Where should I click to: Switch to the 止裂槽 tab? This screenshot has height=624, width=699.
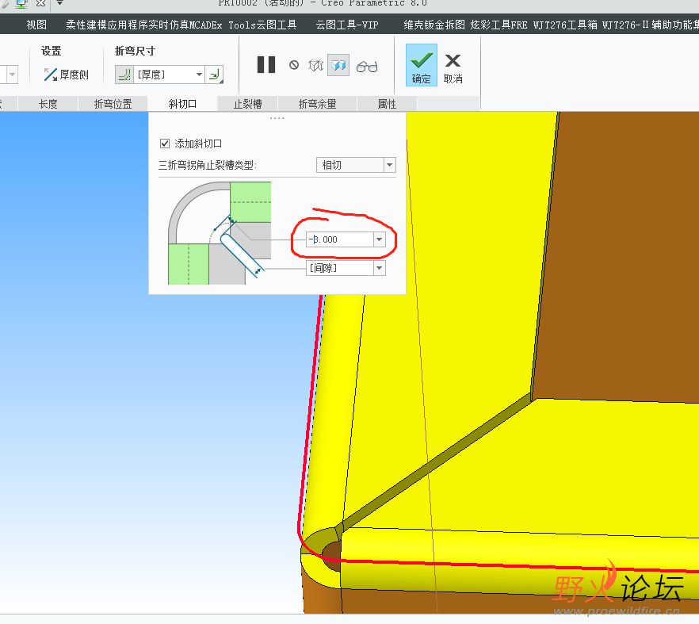pos(247,104)
